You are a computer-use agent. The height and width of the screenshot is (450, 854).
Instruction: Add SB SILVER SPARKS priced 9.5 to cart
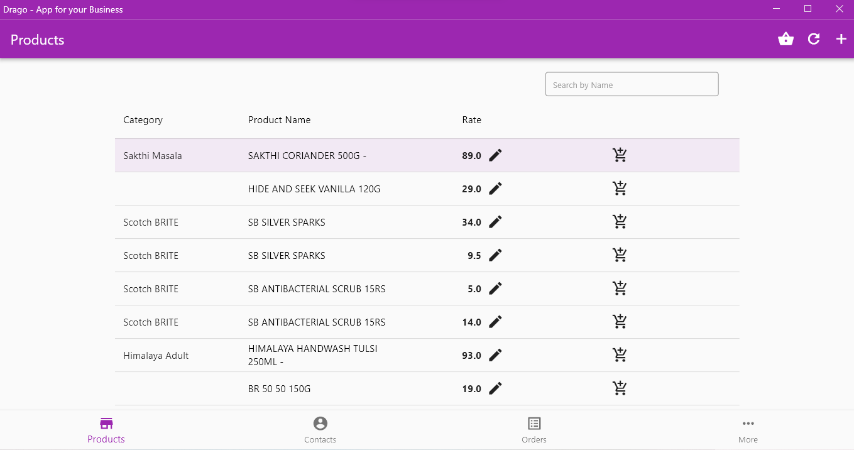pyautogui.click(x=620, y=255)
